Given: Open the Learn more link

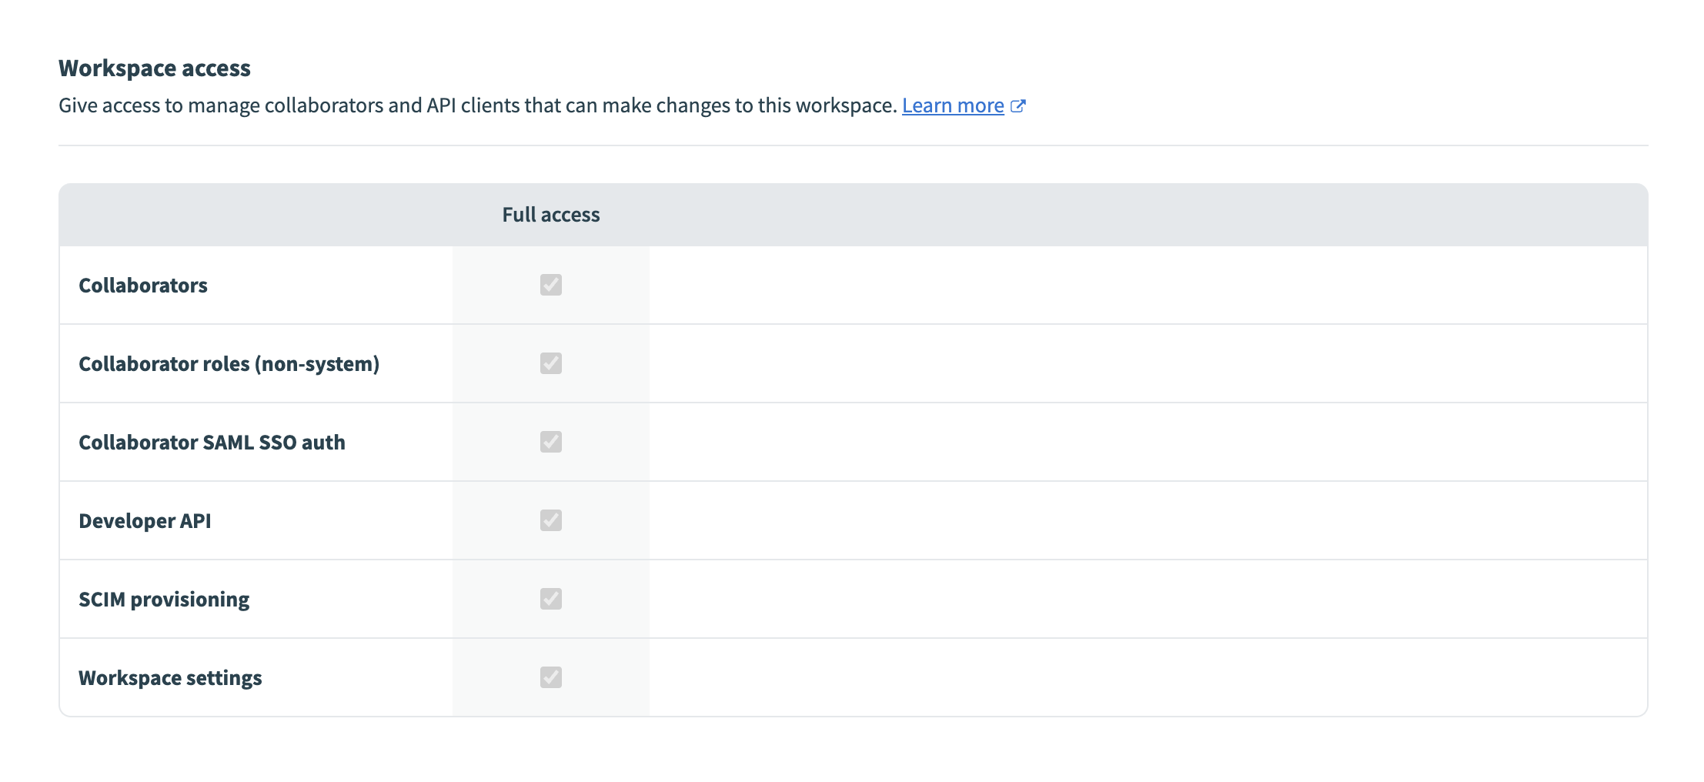Looking at the screenshot, I should 952,105.
